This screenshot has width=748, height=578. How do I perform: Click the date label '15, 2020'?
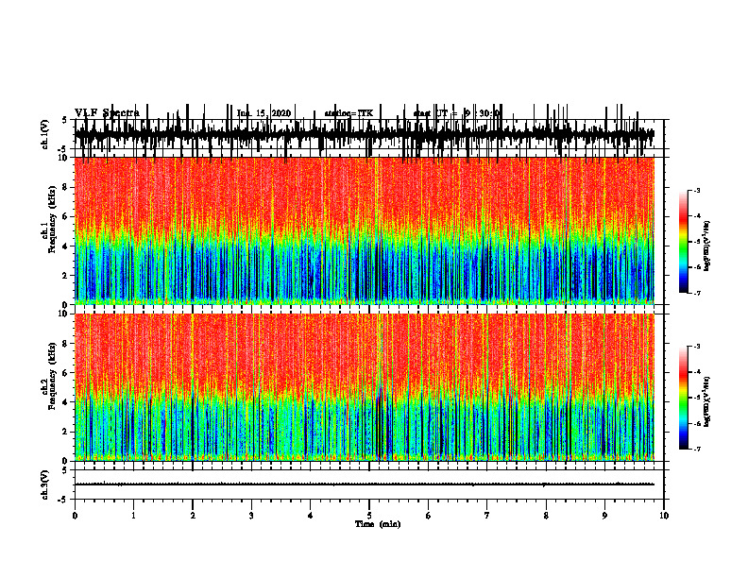click(274, 113)
